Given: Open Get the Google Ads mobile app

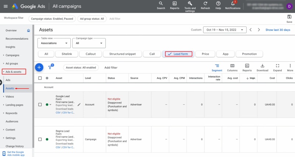Looking at the screenshot, I should pos(16,154).
